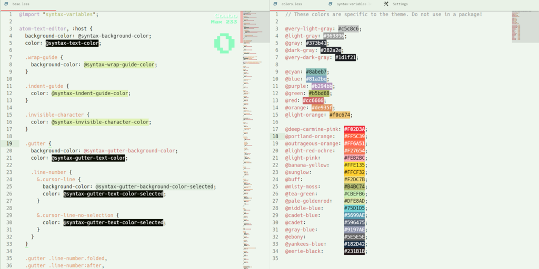Screen dimensions: 539x269
Task: Click the #B4BC74 misty-moss swatch
Action: click(x=354, y=187)
